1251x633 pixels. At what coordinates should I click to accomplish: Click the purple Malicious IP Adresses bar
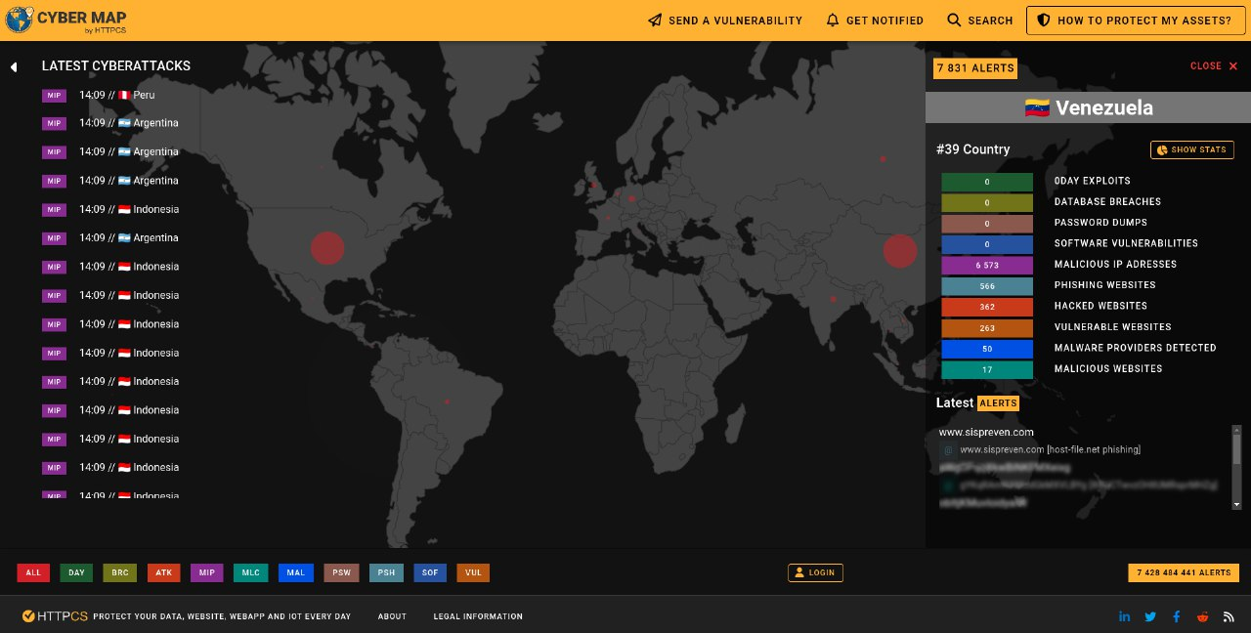click(987, 265)
